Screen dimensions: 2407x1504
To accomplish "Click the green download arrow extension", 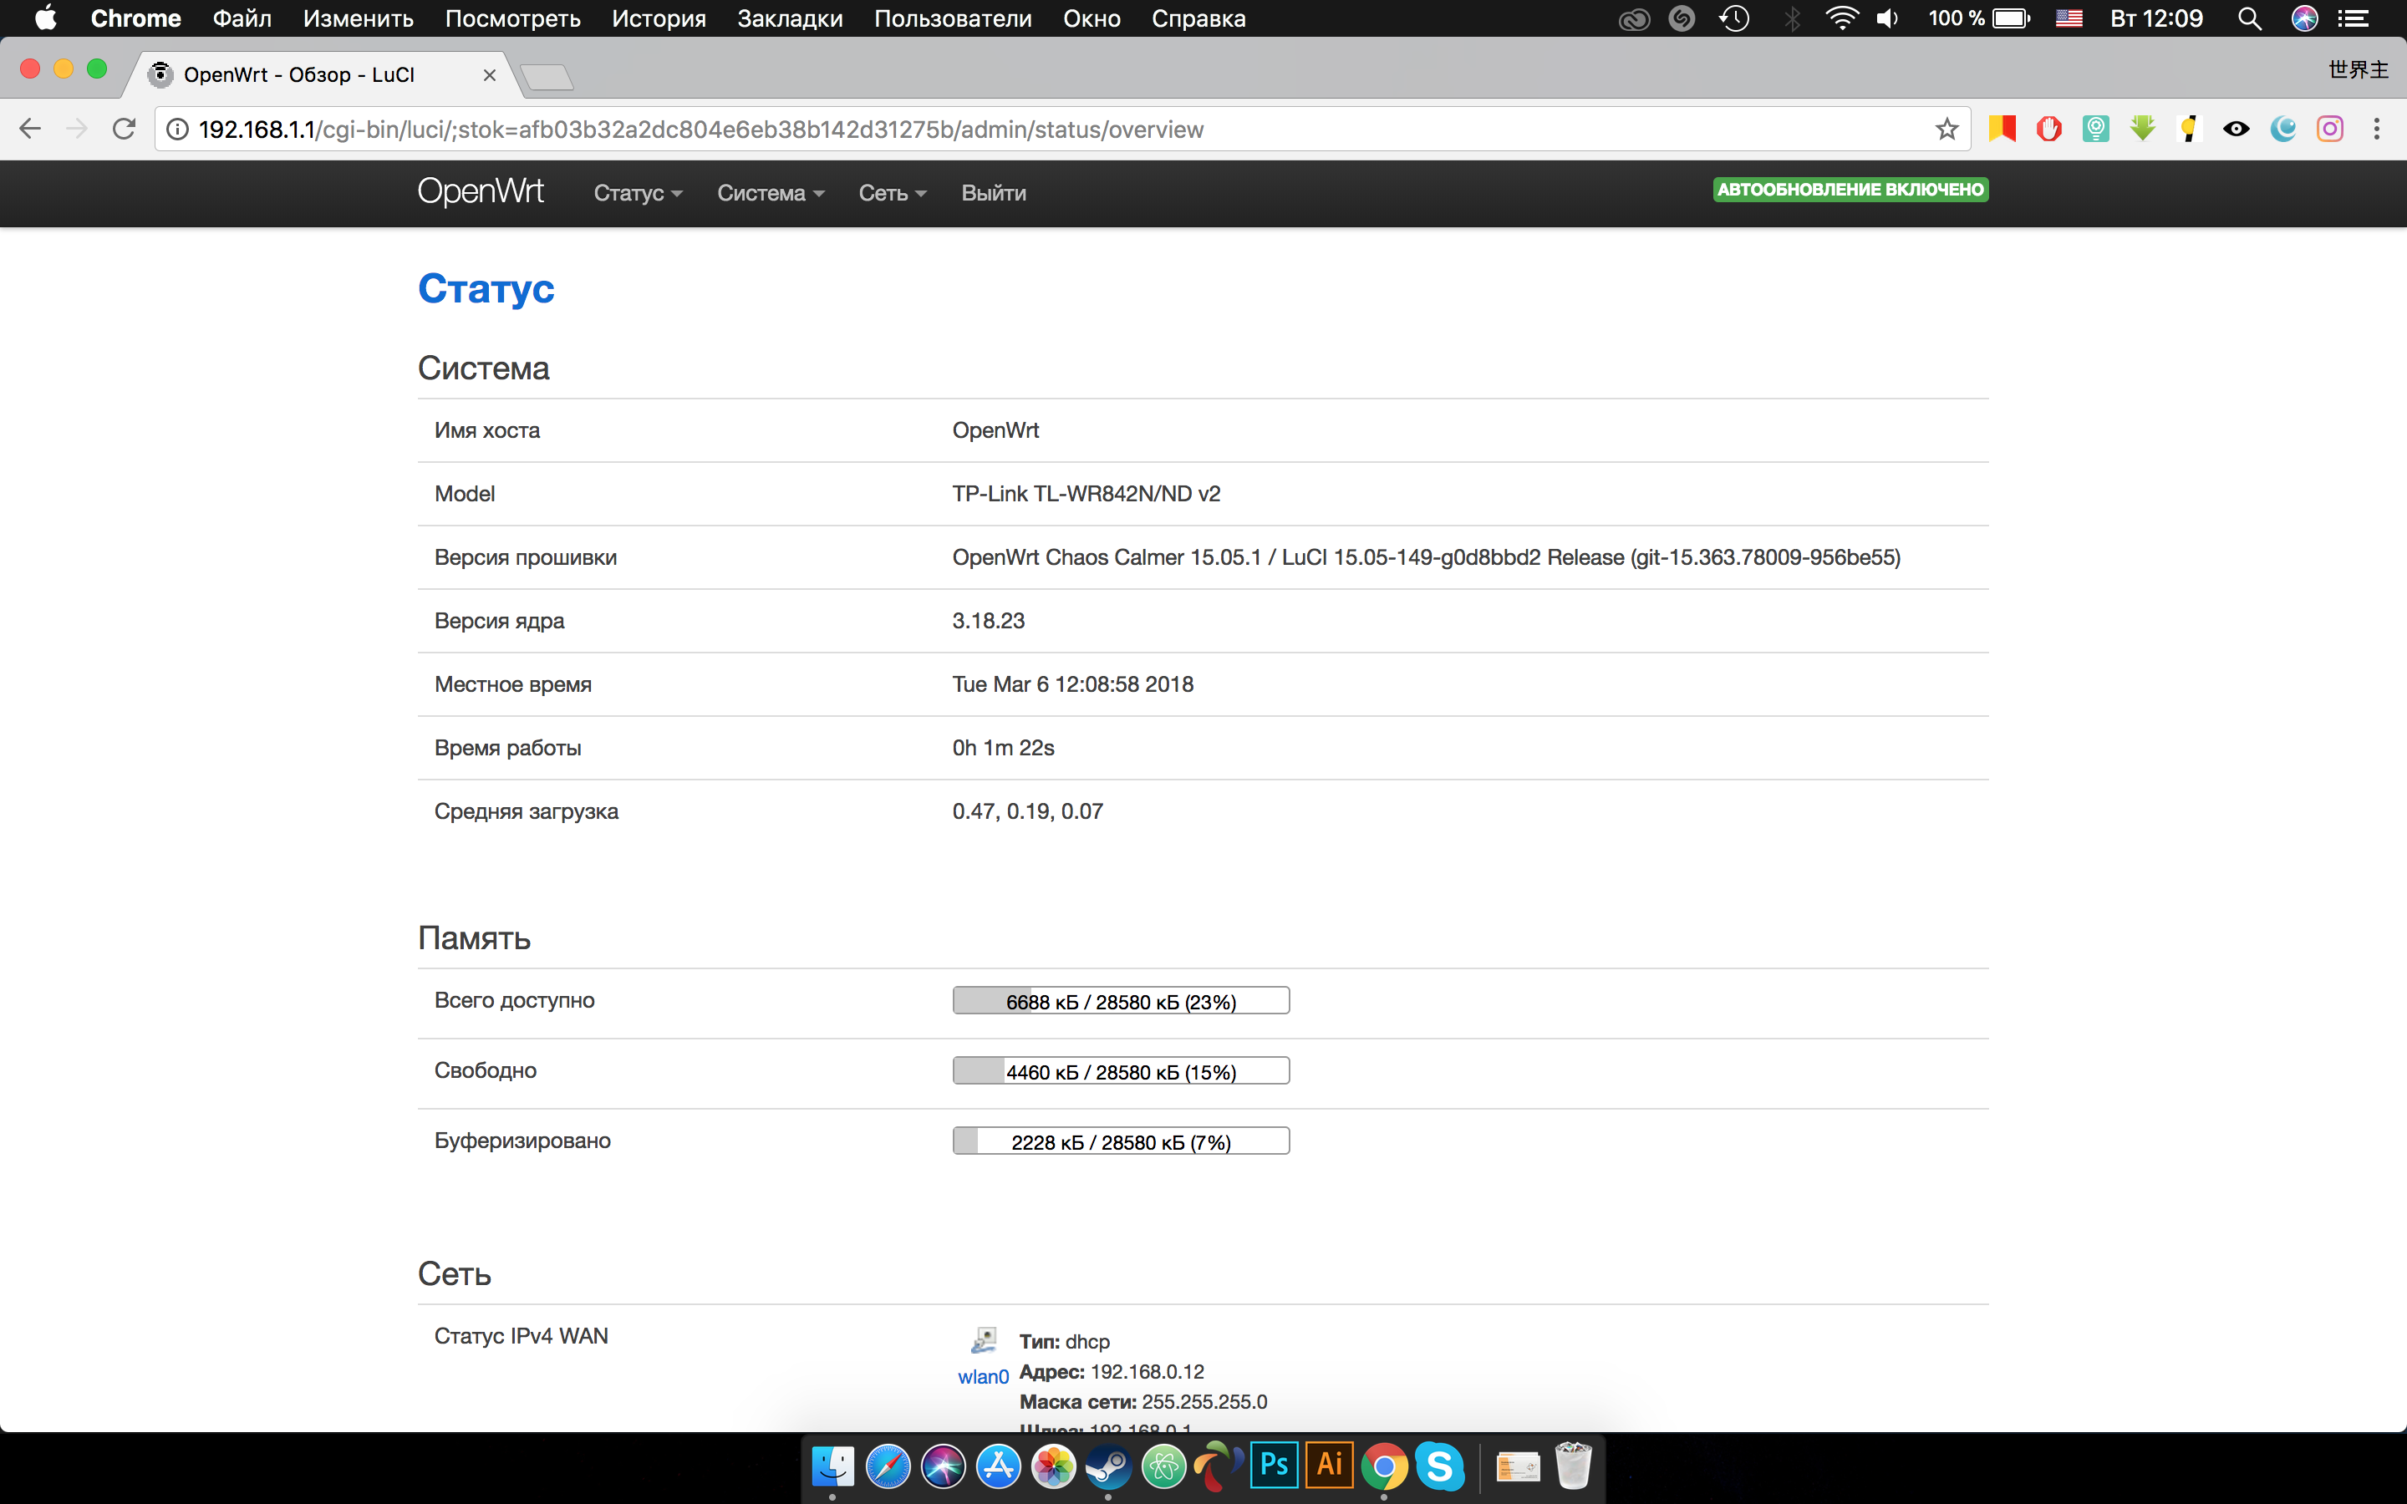I will point(2142,130).
